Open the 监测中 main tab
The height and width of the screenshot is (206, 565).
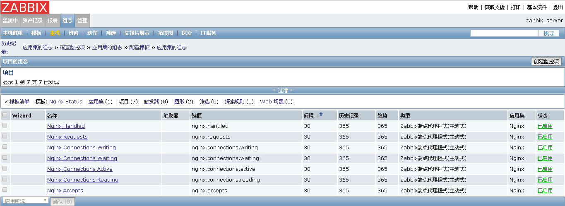(10, 21)
